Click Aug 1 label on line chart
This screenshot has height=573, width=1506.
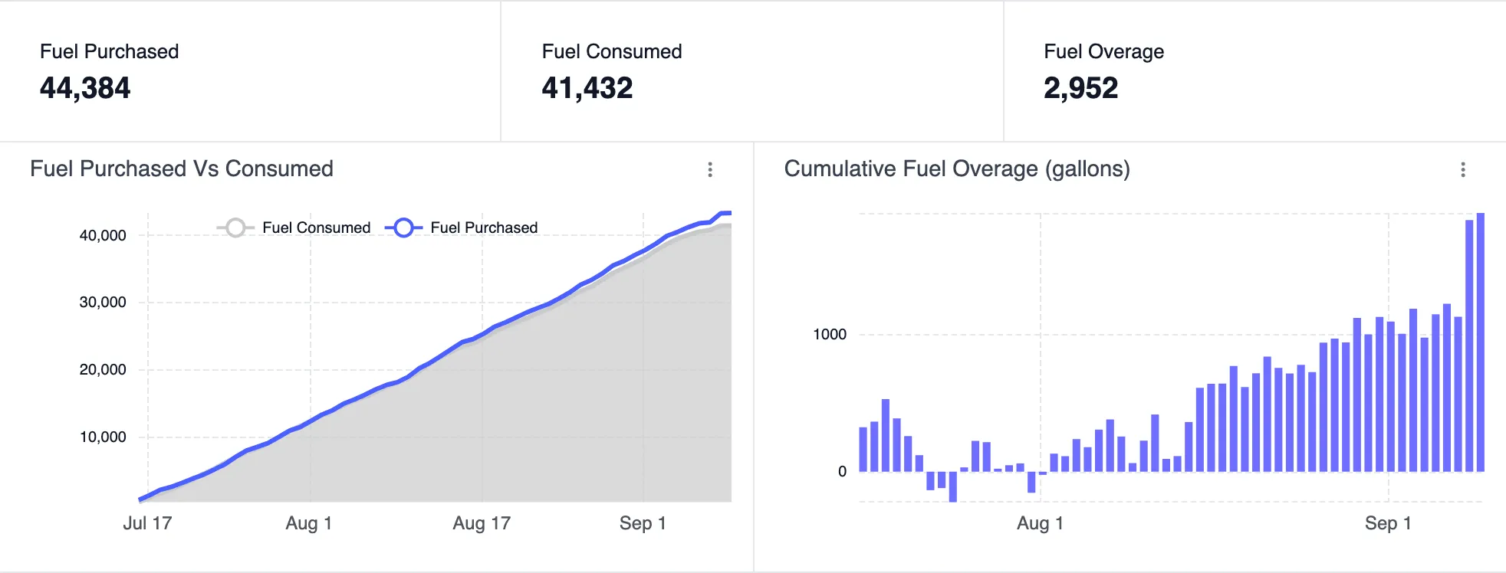309,523
